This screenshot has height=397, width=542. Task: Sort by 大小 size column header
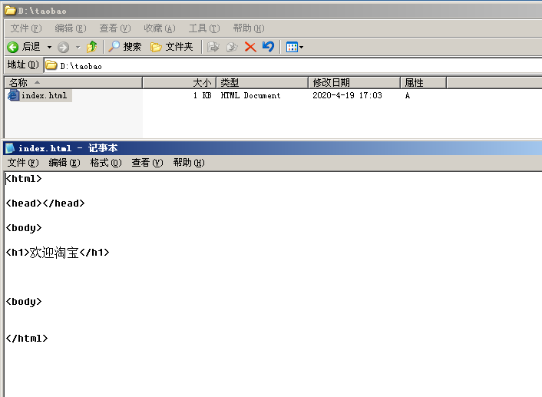[180, 83]
